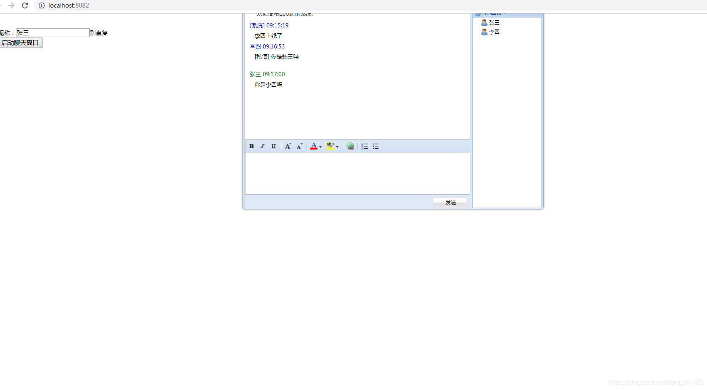Viewport: 707px width, 390px height.
Task: Click the localhost:8082 address bar
Action: pos(69,5)
